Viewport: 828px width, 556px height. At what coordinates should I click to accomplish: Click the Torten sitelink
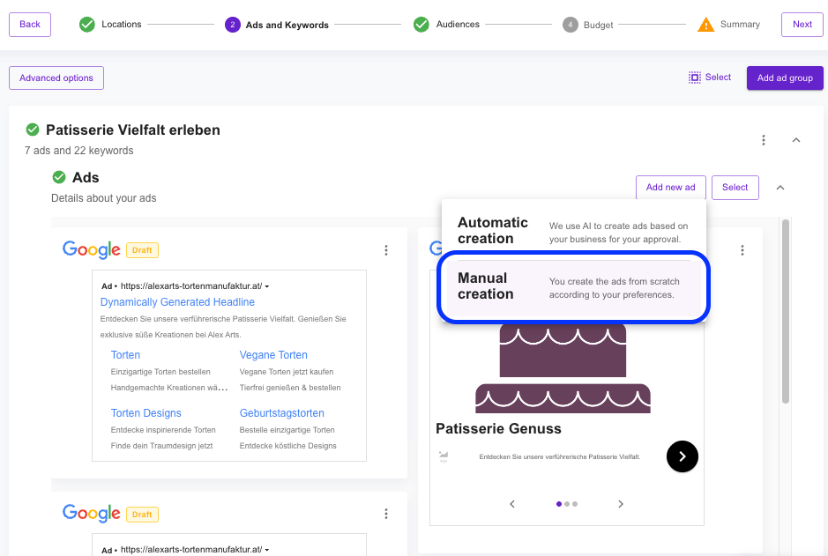point(125,355)
